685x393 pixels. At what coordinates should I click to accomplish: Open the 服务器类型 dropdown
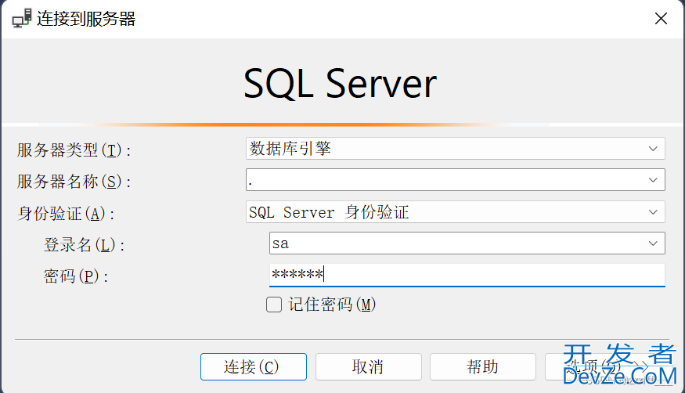455,149
